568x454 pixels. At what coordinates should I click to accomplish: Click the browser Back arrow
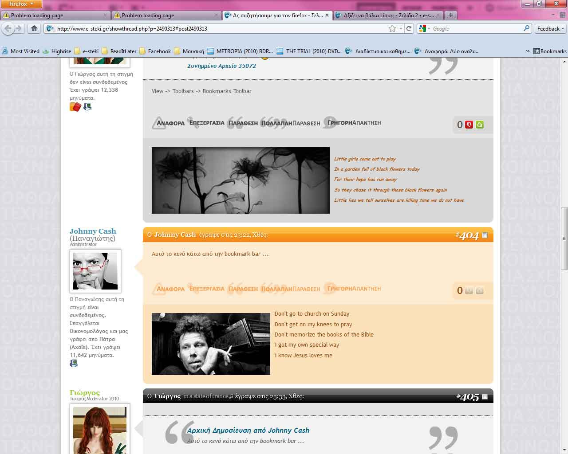(x=8, y=28)
